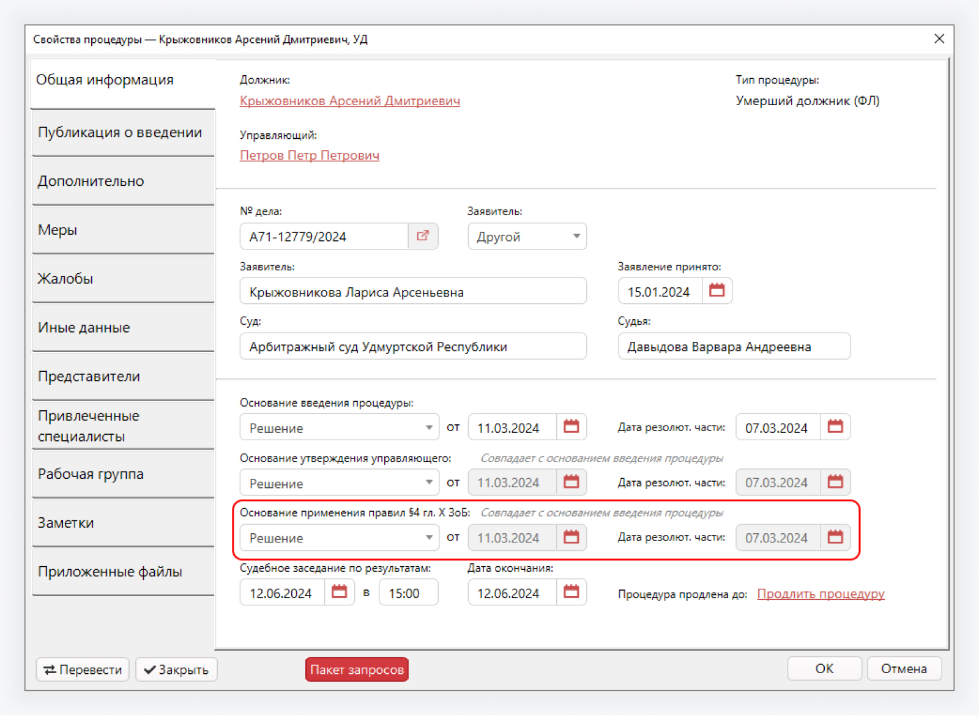Open calendar for procedure basis date 11.03.2024
This screenshot has width=979, height=716.
[571, 427]
